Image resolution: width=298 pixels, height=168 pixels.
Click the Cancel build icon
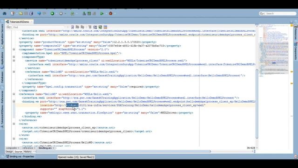tap(94, 14)
